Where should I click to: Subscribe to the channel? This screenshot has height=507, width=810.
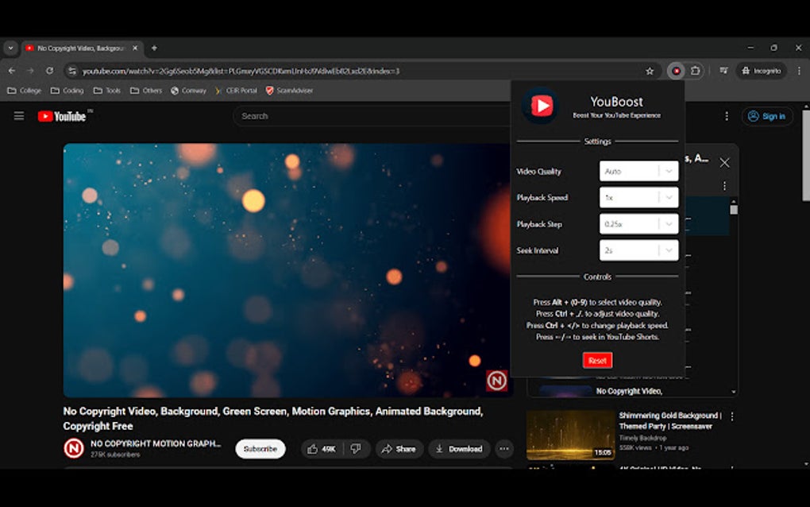(x=260, y=449)
